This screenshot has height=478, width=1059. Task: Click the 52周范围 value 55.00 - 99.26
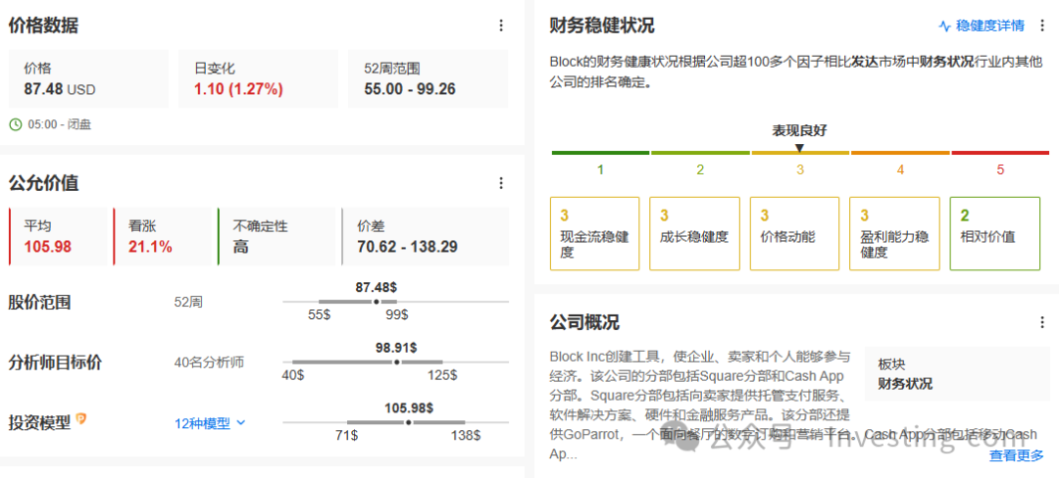409,89
